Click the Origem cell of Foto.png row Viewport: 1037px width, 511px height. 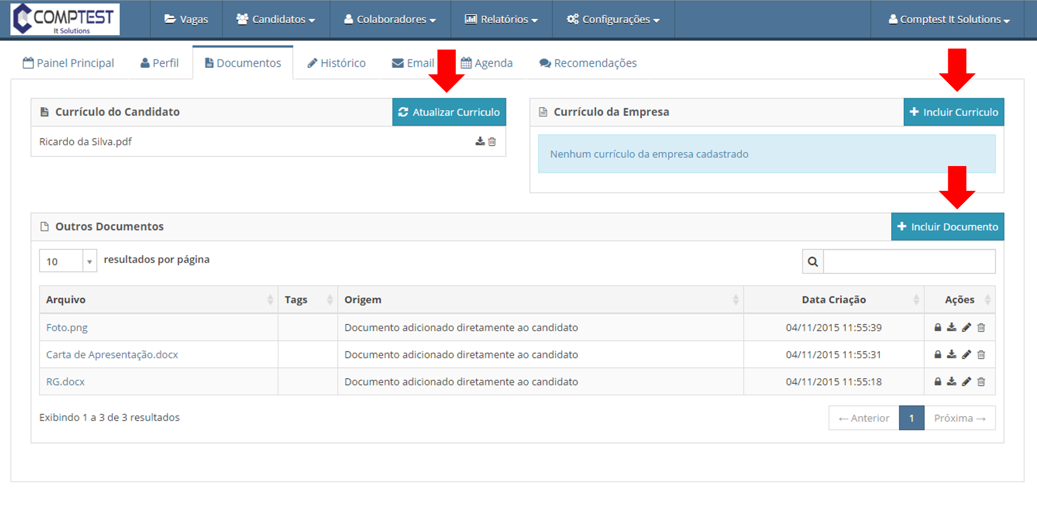point(540,328)
